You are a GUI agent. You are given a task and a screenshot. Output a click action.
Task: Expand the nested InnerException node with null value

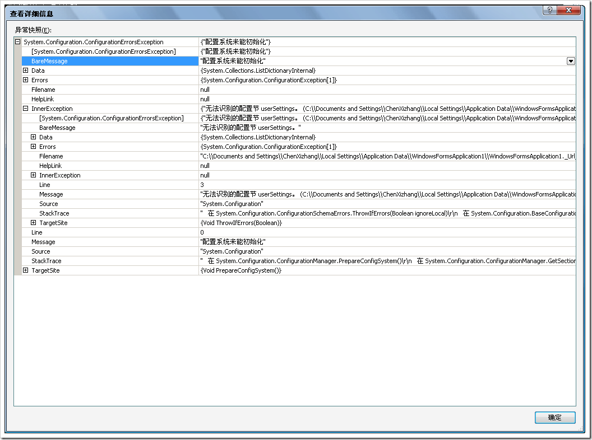(x=33, y=175)
